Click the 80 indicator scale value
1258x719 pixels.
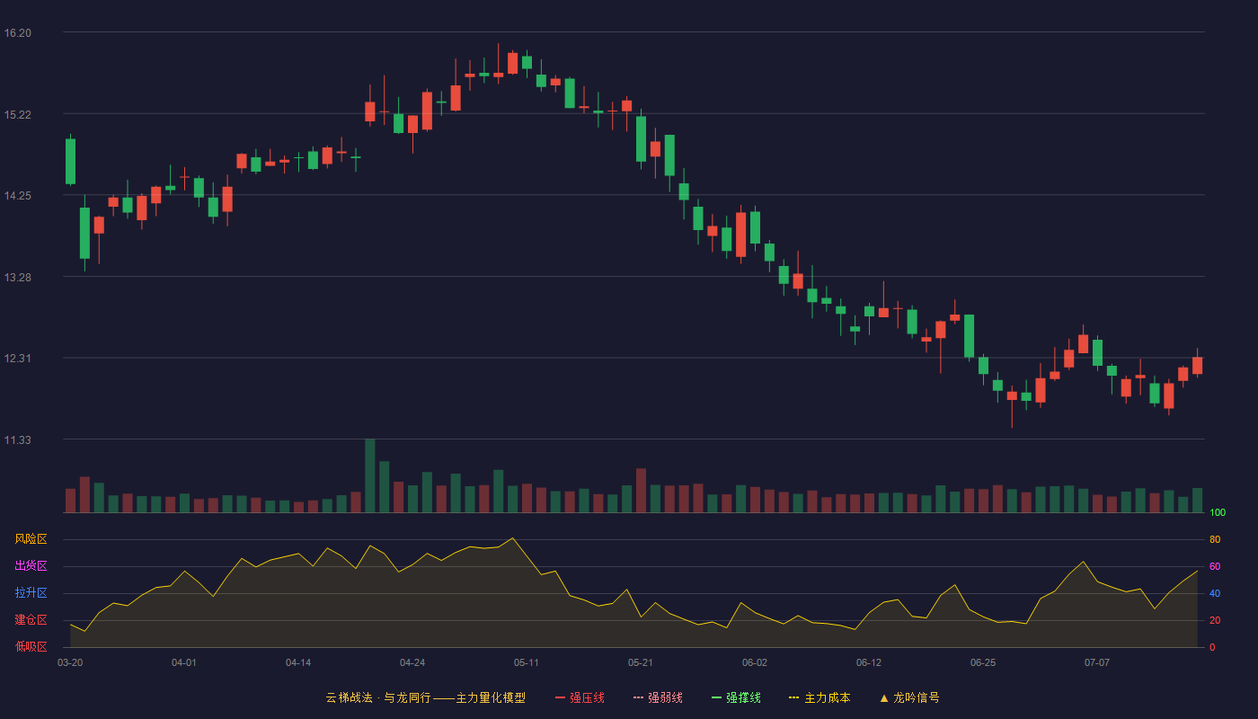[x=1215, y=539]
